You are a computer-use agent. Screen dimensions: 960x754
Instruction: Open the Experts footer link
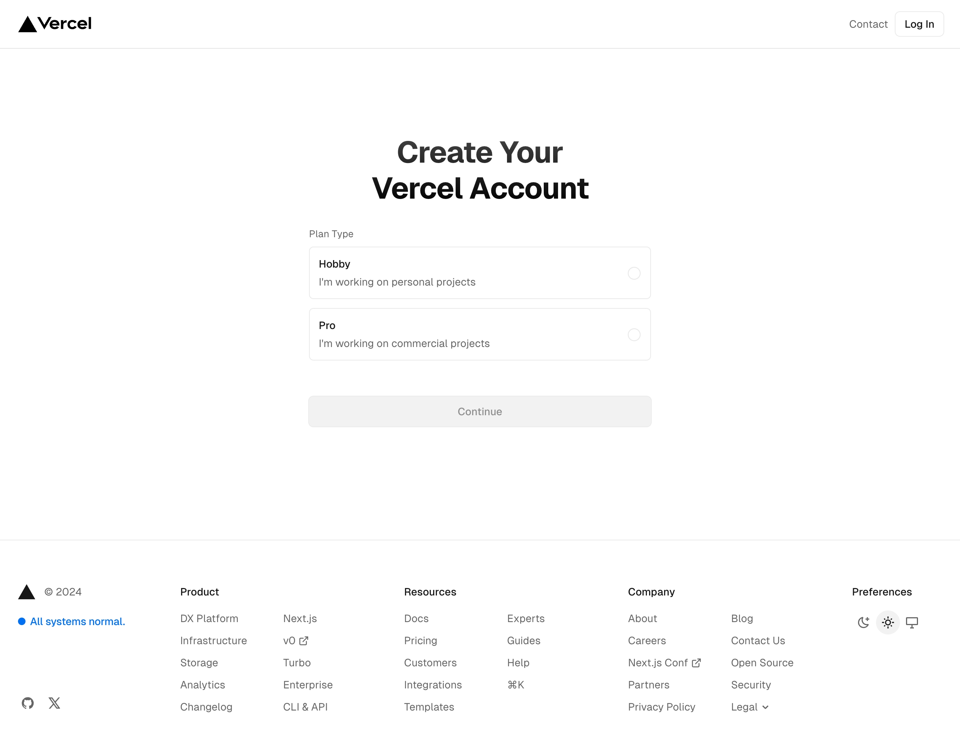coord(526,618)
